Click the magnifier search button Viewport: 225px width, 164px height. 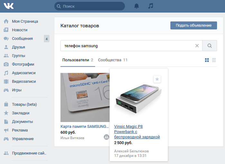(x=210, y=46)
